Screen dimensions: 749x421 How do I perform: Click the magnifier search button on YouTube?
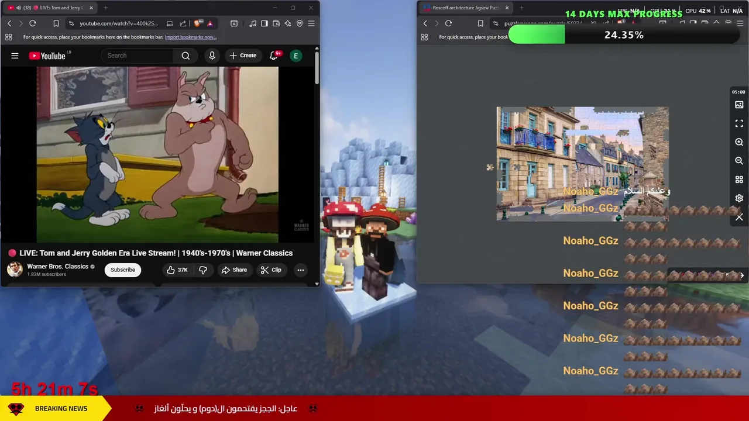point(185,56)
